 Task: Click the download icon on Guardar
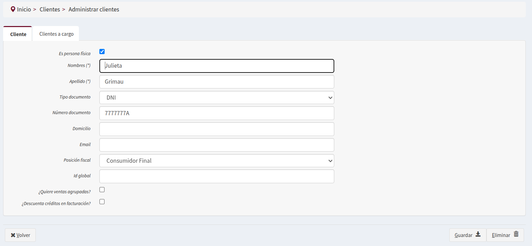point(478,235)
